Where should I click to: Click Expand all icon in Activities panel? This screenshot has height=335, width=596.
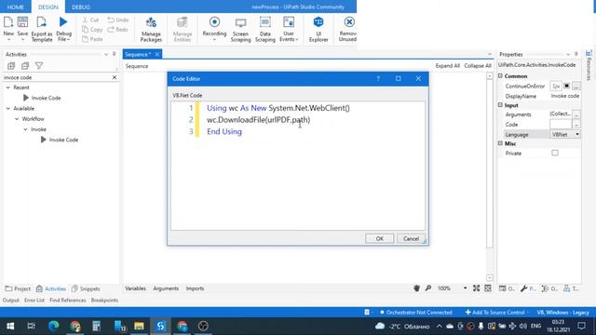coord(11,66)
